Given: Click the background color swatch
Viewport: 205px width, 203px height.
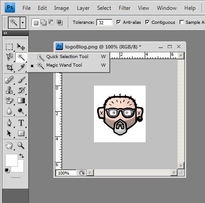Looking at the screenshot, I should 20,169.
